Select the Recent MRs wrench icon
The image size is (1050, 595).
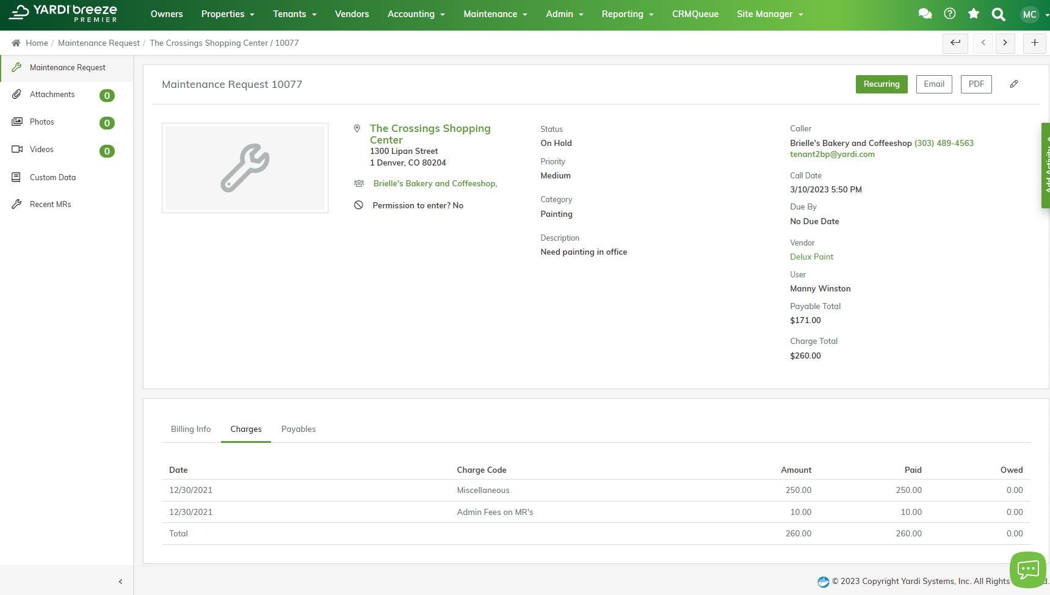16,204
